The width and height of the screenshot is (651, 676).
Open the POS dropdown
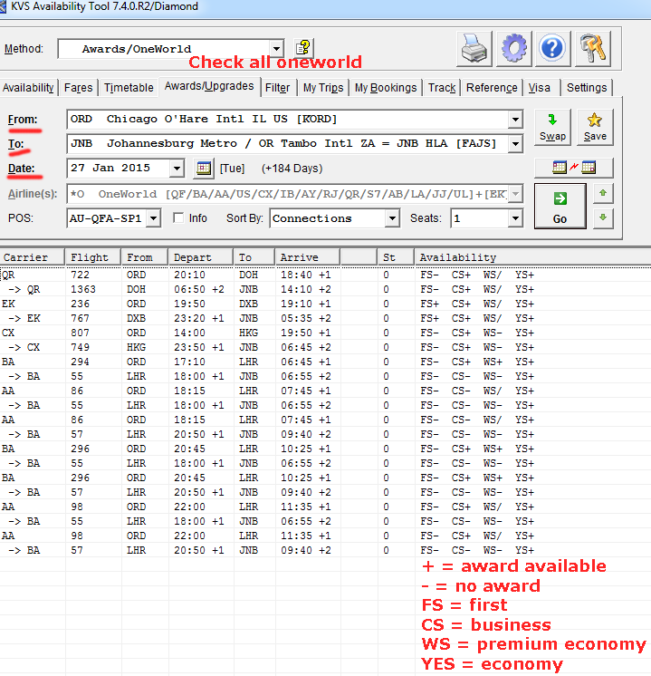(x=153, y=218)
